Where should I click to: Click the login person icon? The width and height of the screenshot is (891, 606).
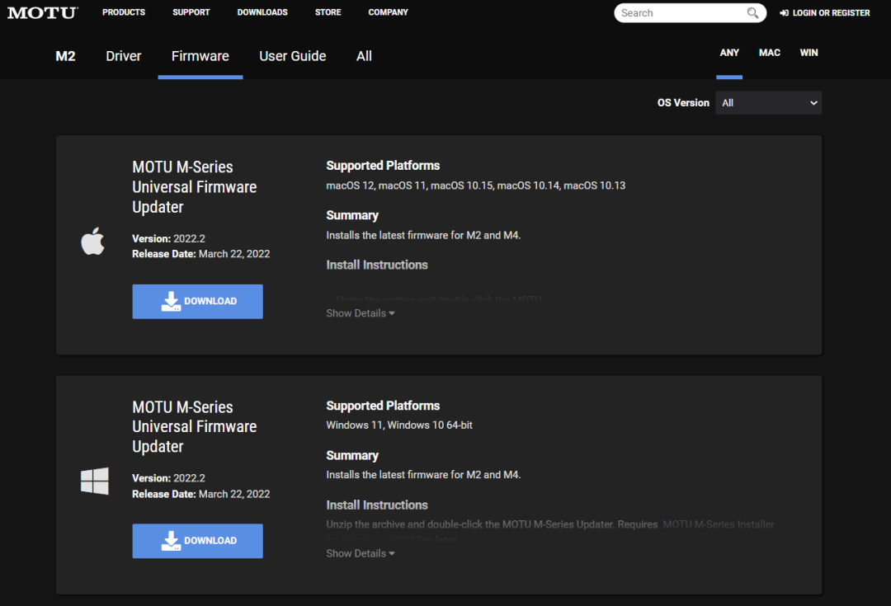coord(783,13)
